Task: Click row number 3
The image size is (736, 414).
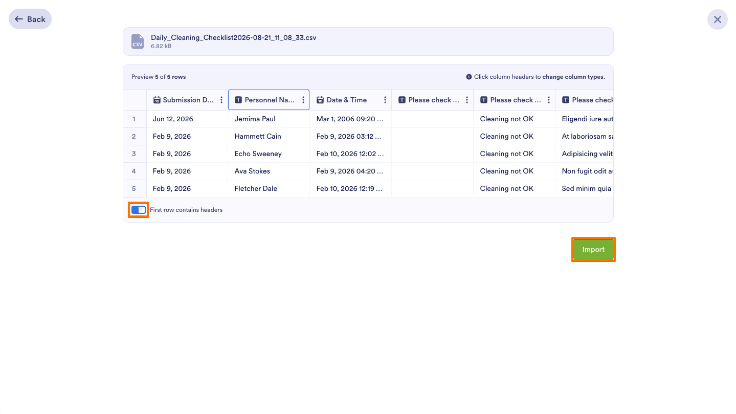Action: point(135,154)
